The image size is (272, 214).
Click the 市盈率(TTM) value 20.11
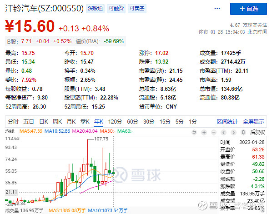pyautogui.click(x=242, y=71)
